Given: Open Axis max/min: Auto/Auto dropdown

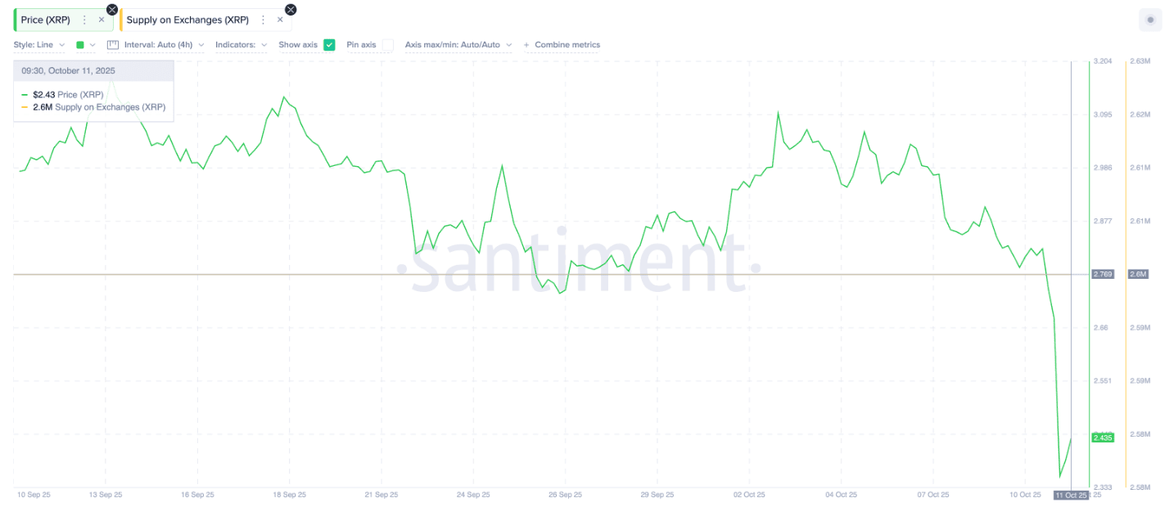Looking at the screenshot, I should pos(458,45).
